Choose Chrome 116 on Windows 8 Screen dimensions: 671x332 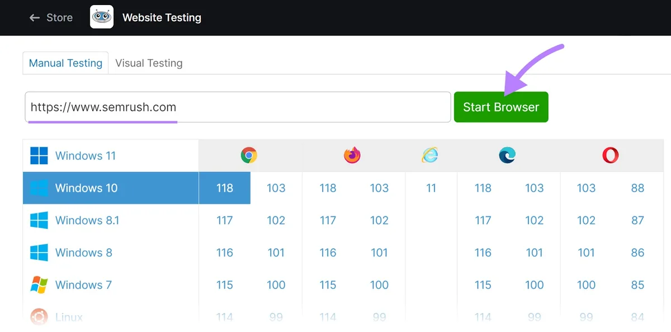(225, 253)
